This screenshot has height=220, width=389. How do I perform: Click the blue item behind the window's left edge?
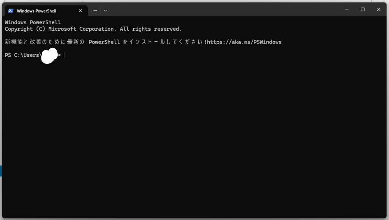1,171
